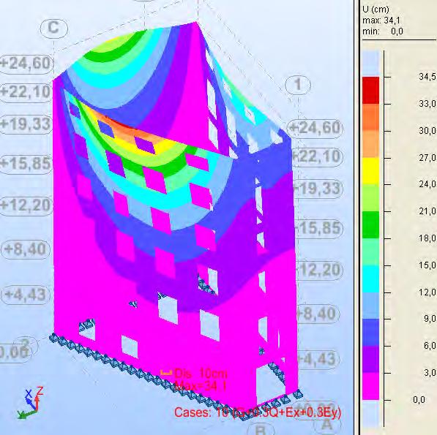Viewport: 437px width, 435px height.
Task: Select the red legend swatch above 33,0
Action: click(x=370, y=91)
